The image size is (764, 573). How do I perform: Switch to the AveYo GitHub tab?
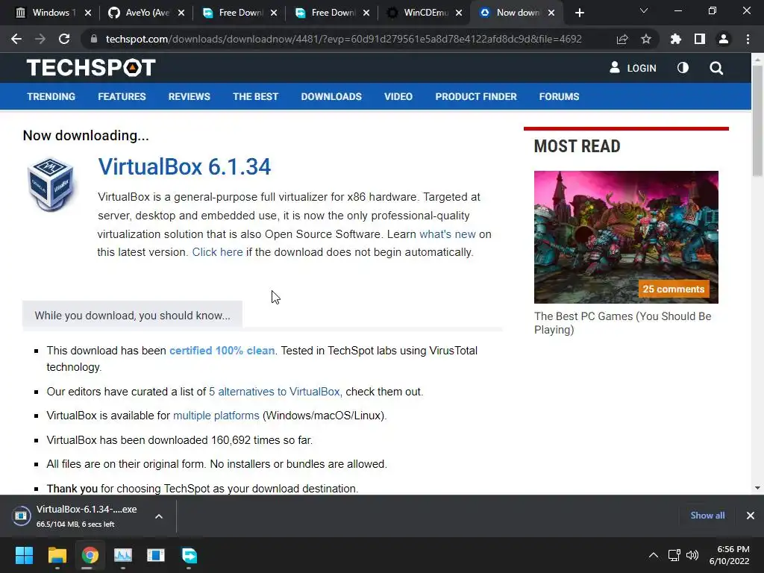tap(140, 13)
